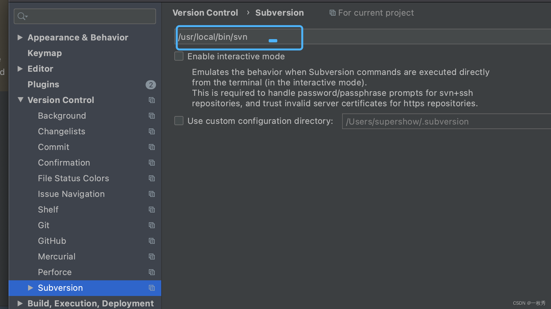
Task: Click the Plugins update count badge
Action: (x=150, y=85)
